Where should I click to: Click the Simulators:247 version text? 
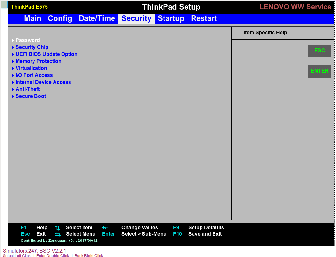tap(34, 251)
